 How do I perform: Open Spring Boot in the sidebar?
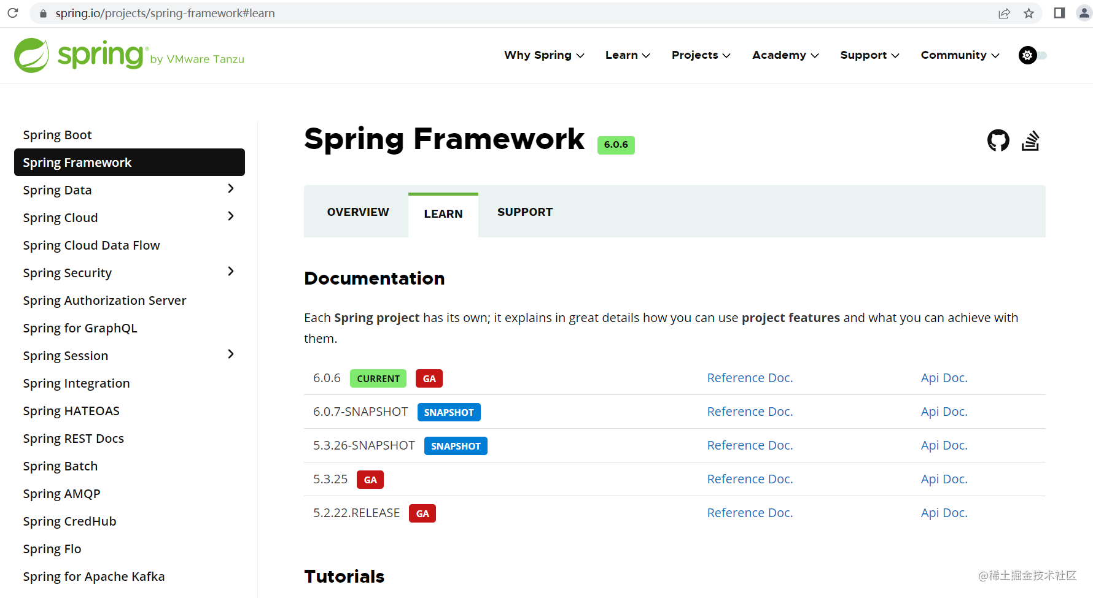[x=57, y=135]
